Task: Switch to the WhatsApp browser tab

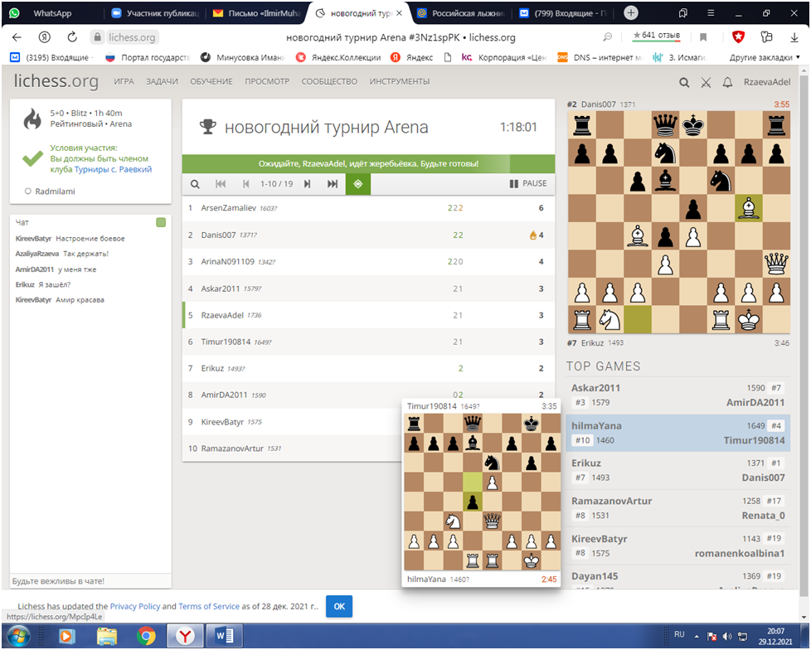Action: point(51,13)
